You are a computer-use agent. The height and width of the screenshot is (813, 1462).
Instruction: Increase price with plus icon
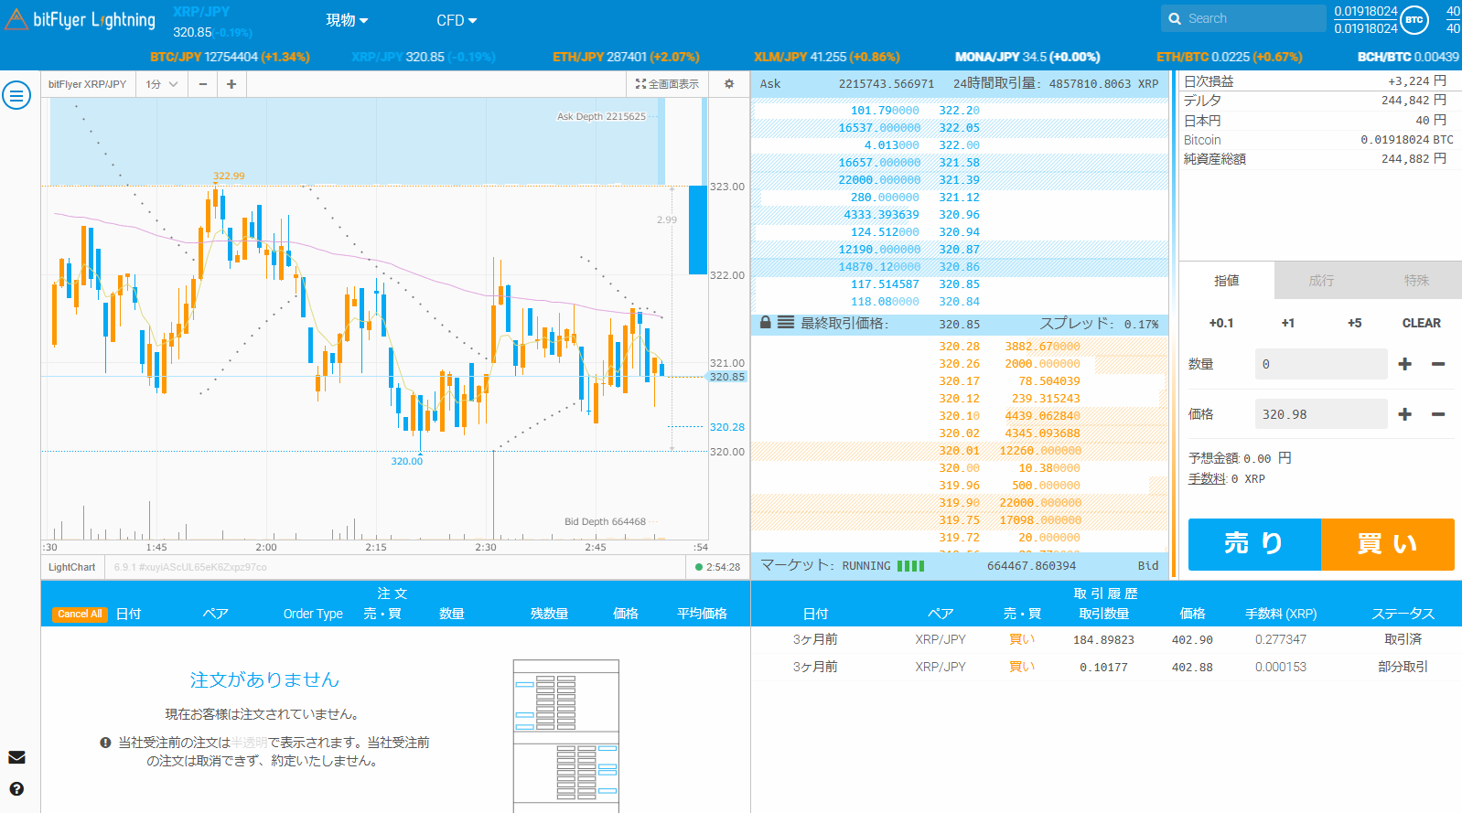pyautogui.click(x=1405, y=414)
